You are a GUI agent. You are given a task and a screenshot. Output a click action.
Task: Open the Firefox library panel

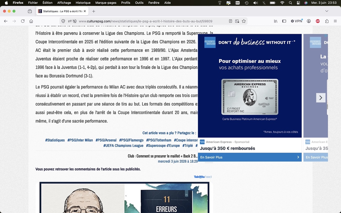(276, 21)
